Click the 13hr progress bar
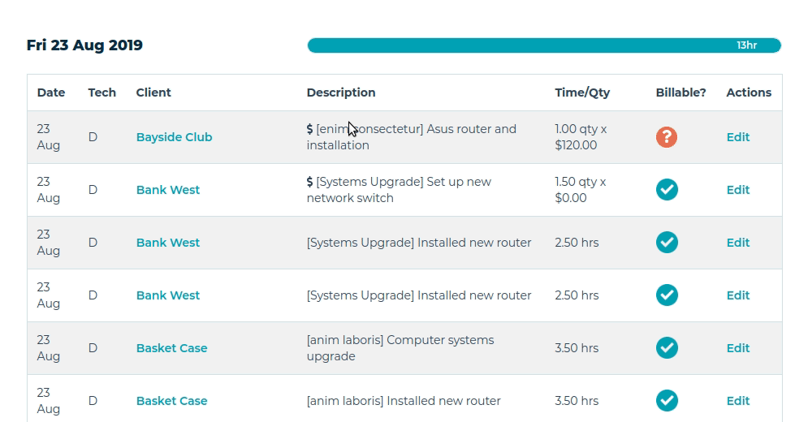 pos(544,45)
